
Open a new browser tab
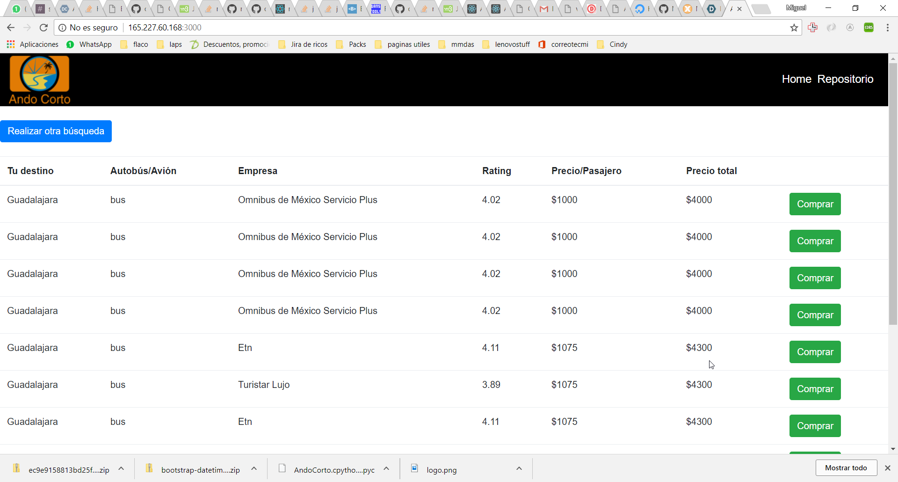(761, 9)
